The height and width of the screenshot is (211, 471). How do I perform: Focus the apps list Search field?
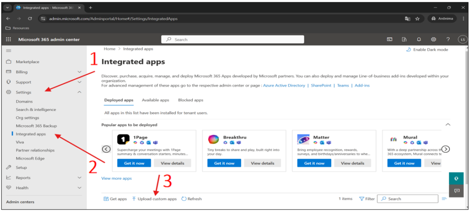click(x=408, y=199)
